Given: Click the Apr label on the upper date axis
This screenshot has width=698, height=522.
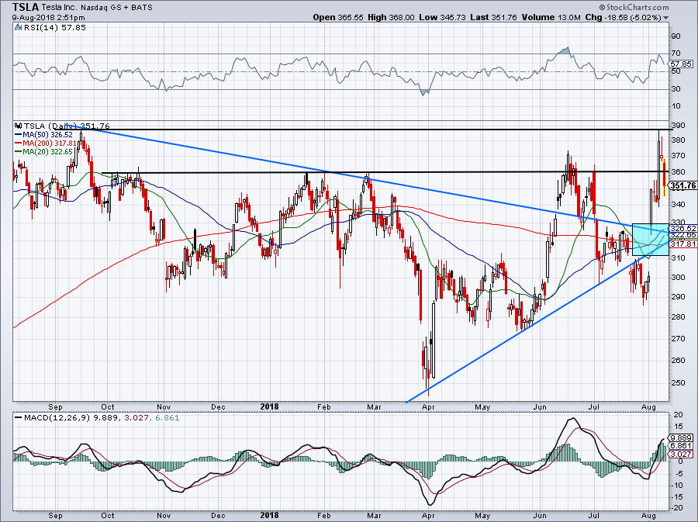Looking at the screenshot, I should click(x=428, y=406).
